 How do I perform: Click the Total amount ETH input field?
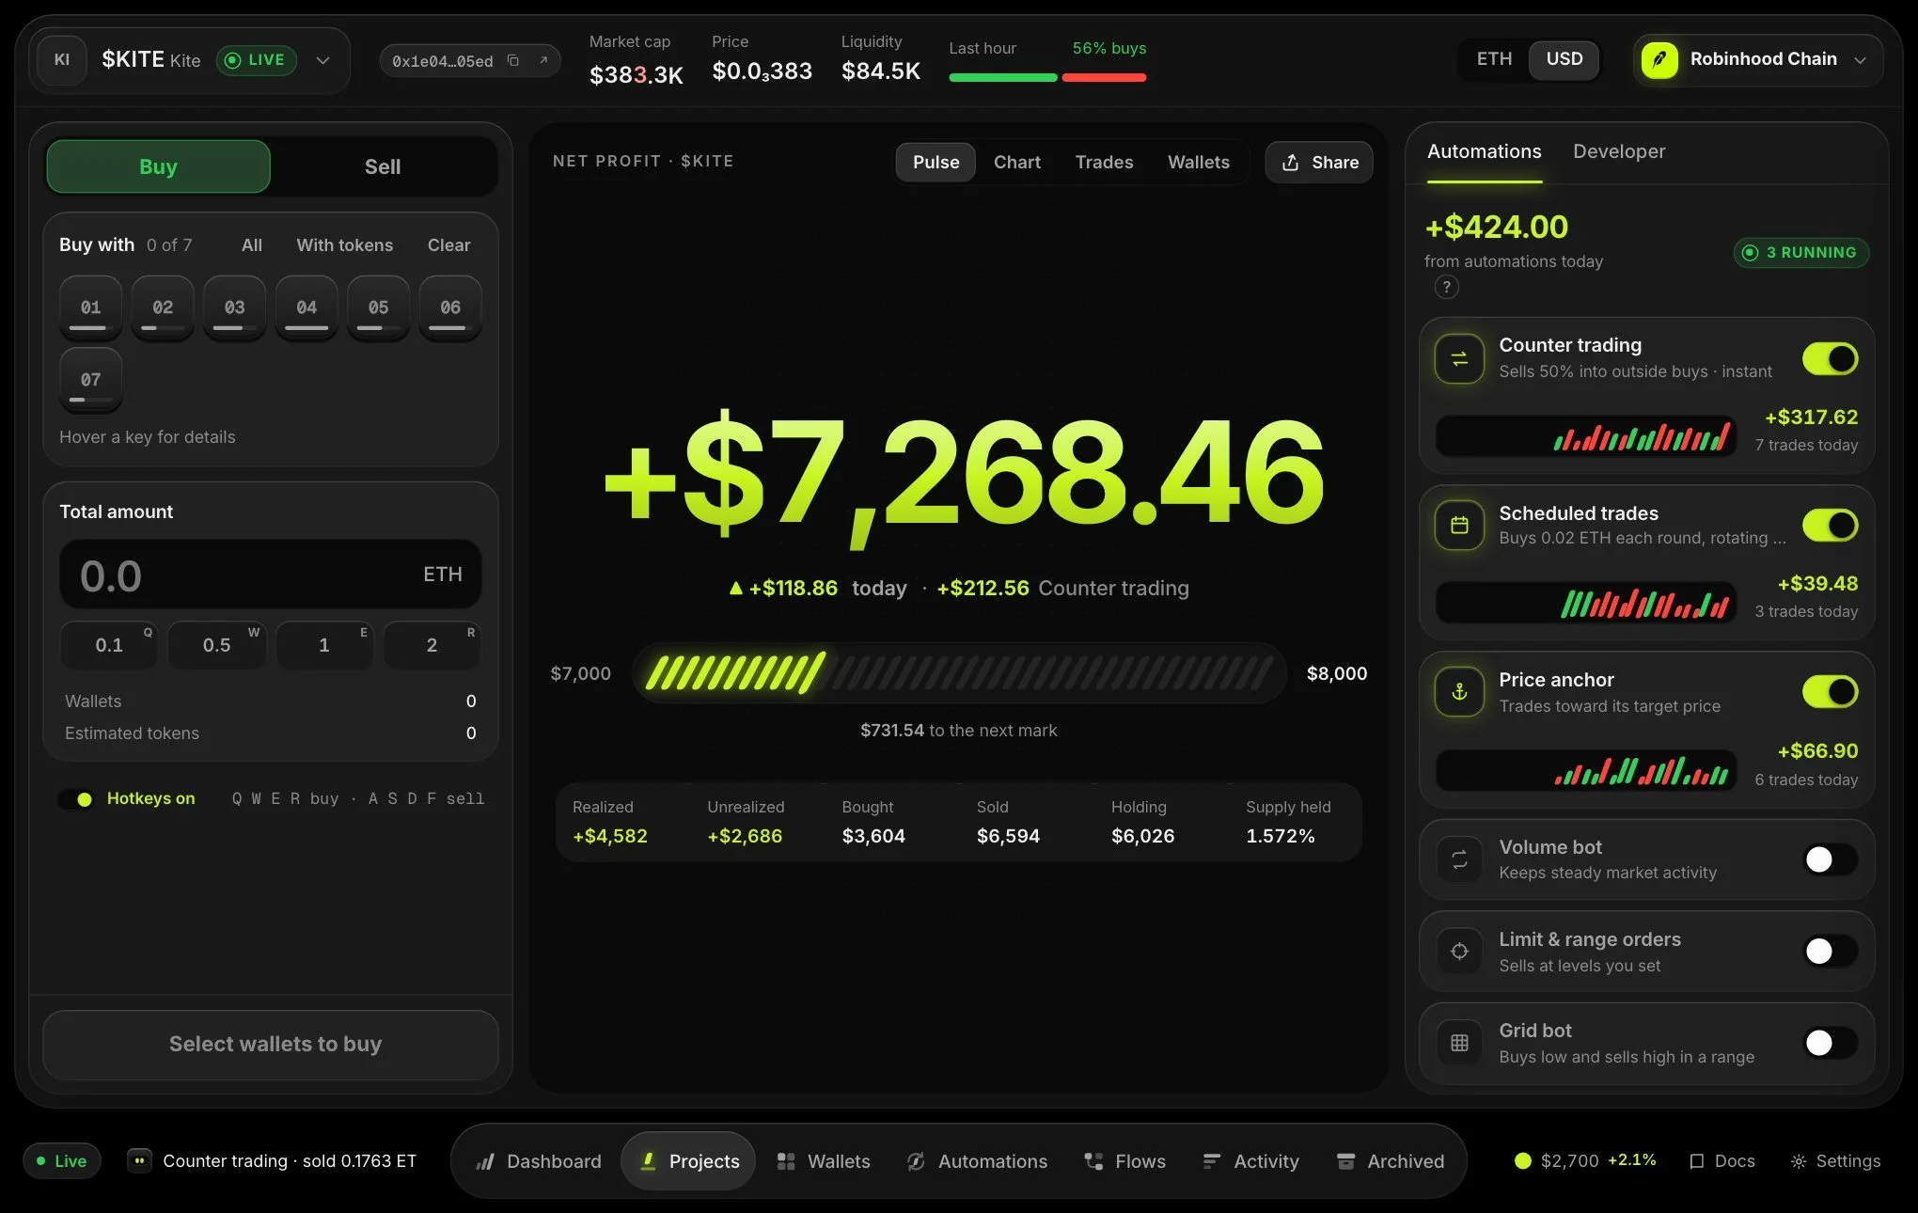(x=271, y=575)
